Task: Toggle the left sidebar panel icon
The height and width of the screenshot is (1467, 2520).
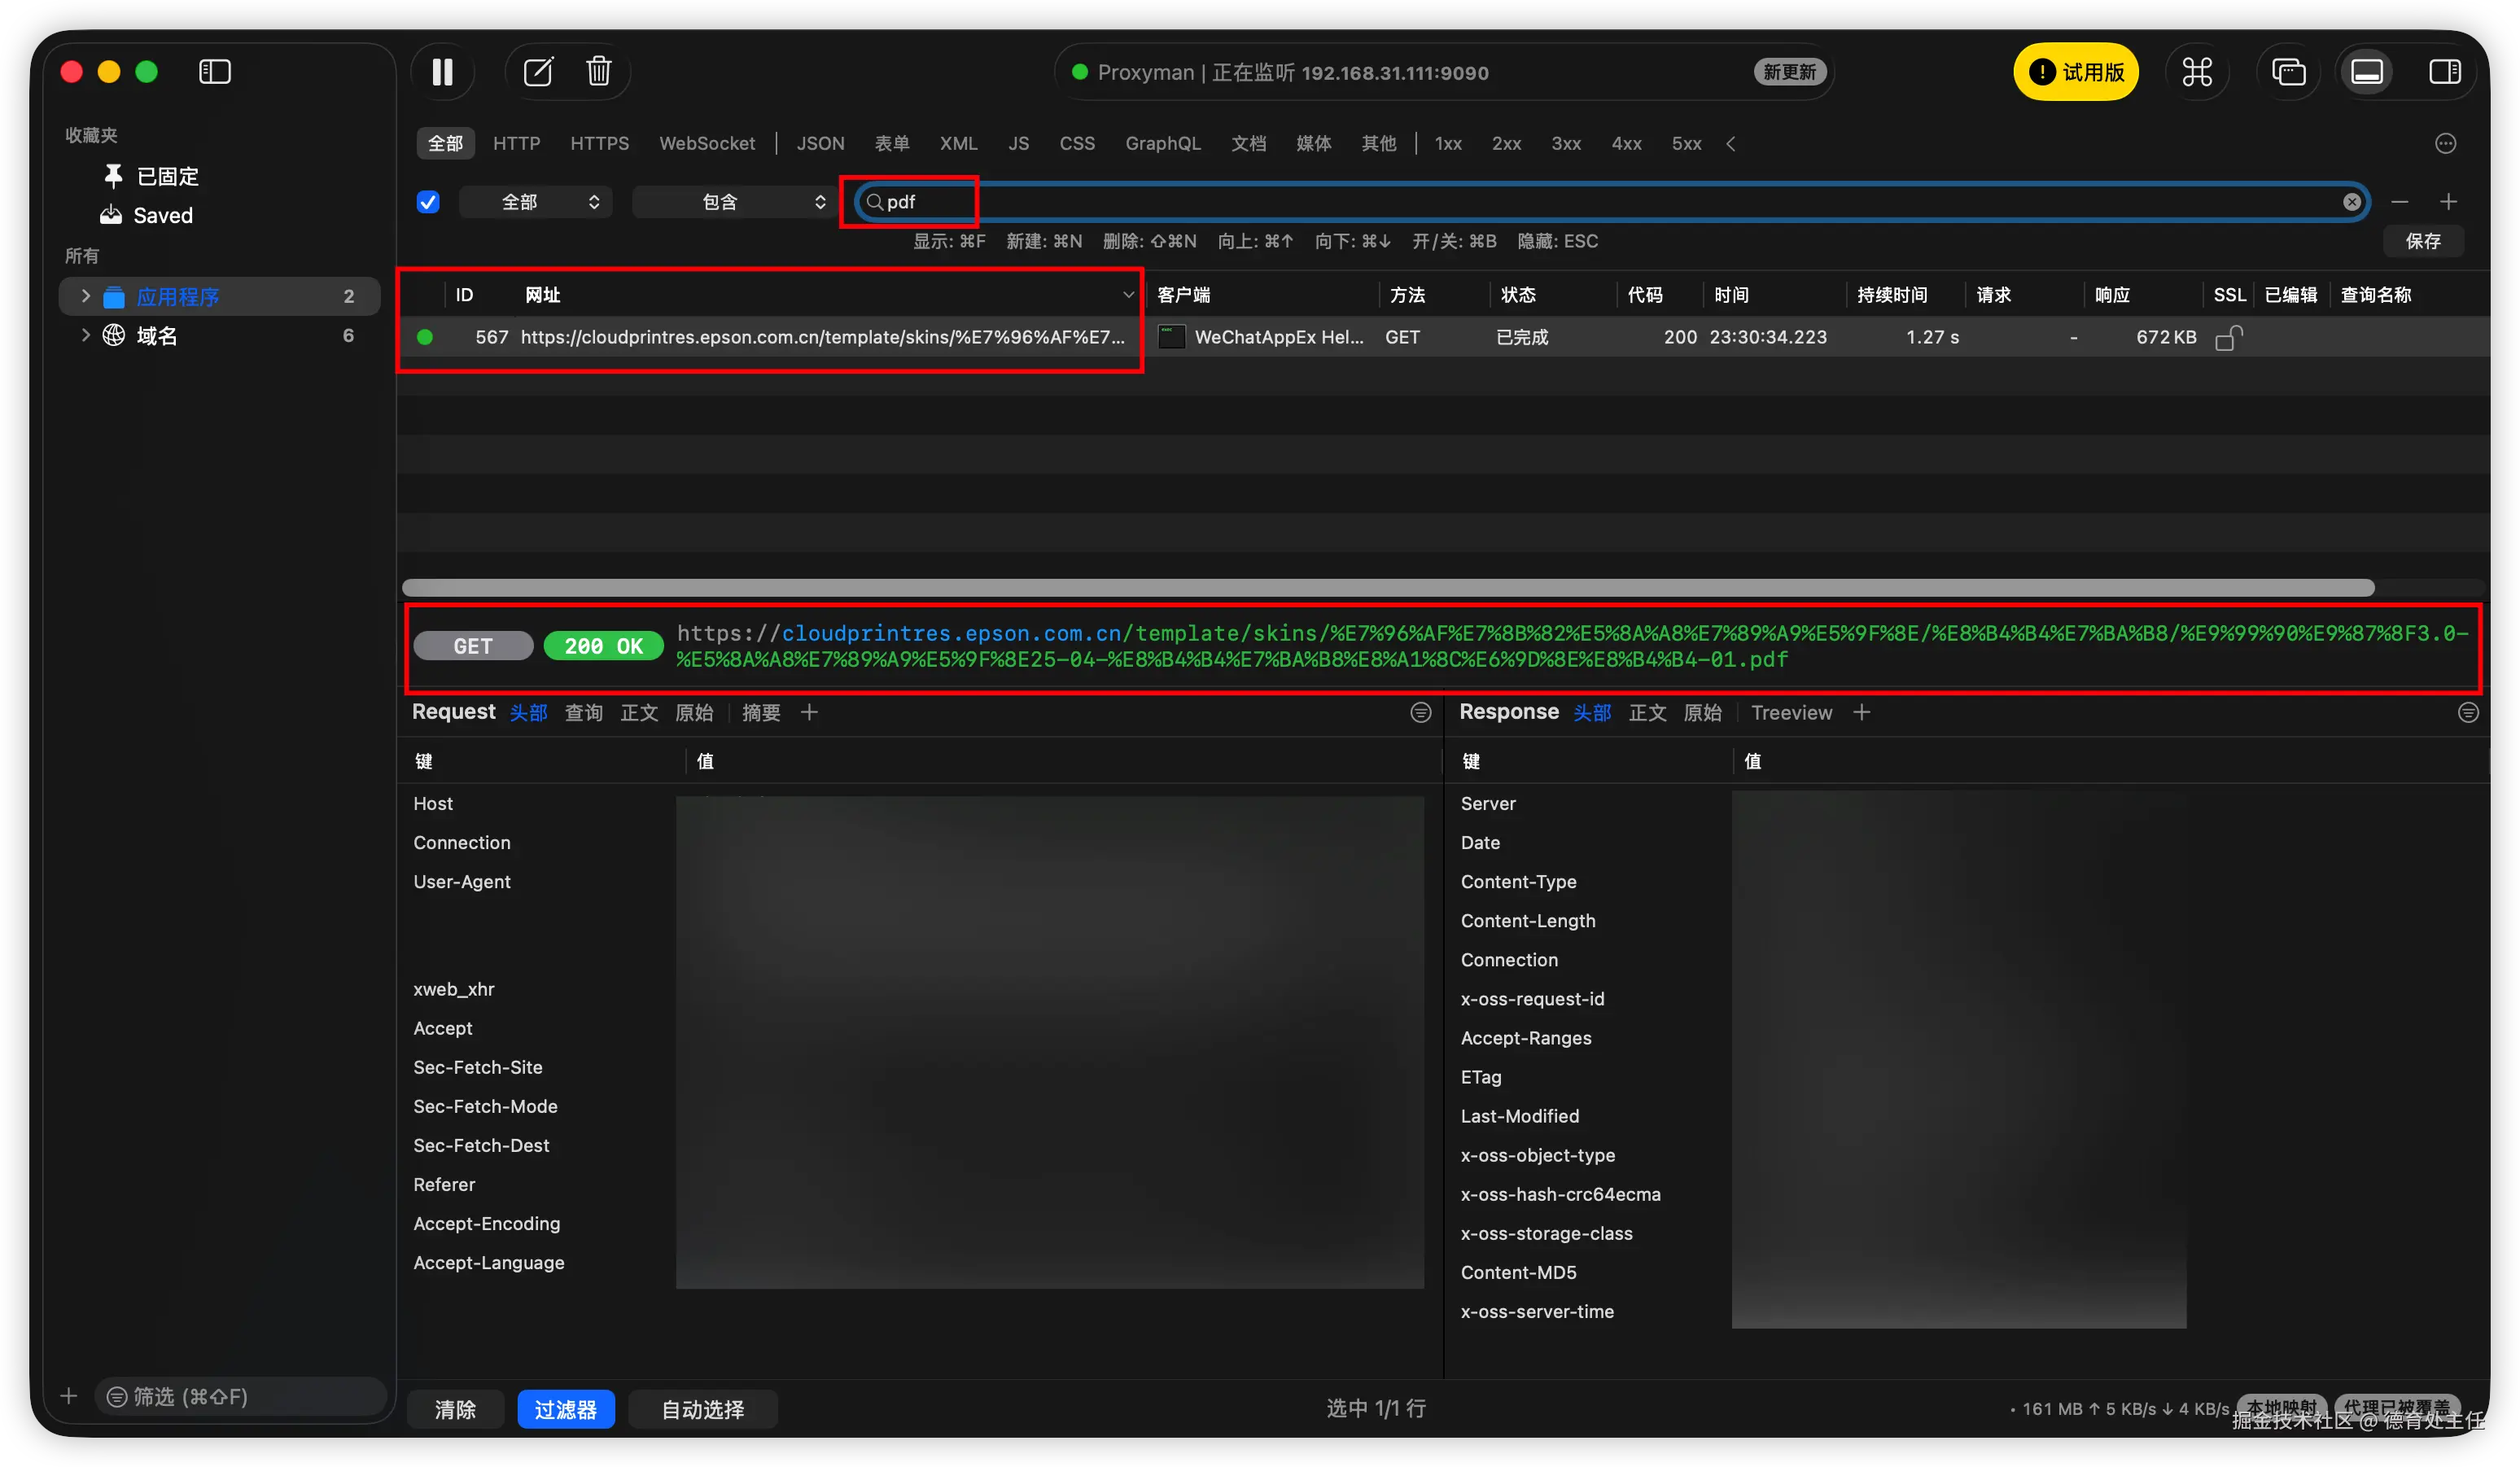Action: 215,72
